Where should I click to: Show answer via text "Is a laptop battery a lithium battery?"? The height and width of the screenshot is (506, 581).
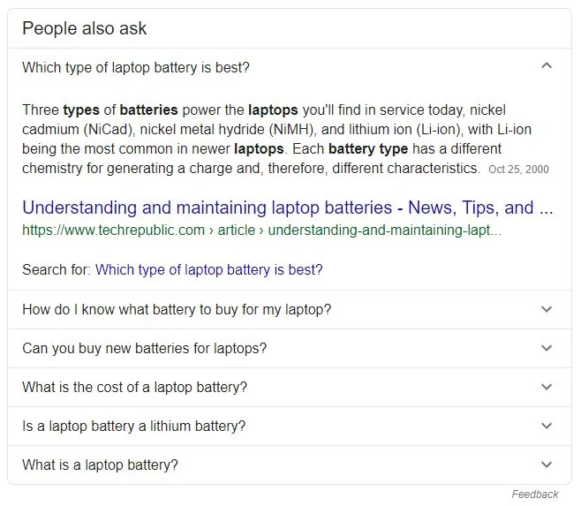tap(133, 427)
